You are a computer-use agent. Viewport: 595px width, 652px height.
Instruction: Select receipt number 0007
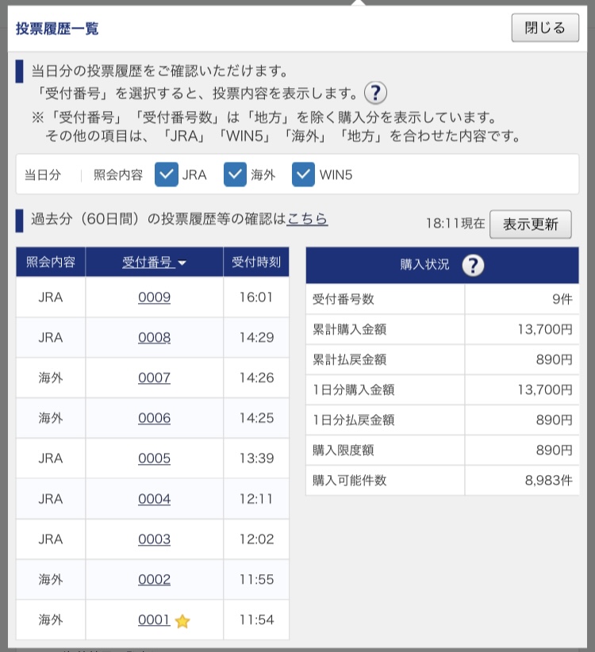[x=154, y=378]
